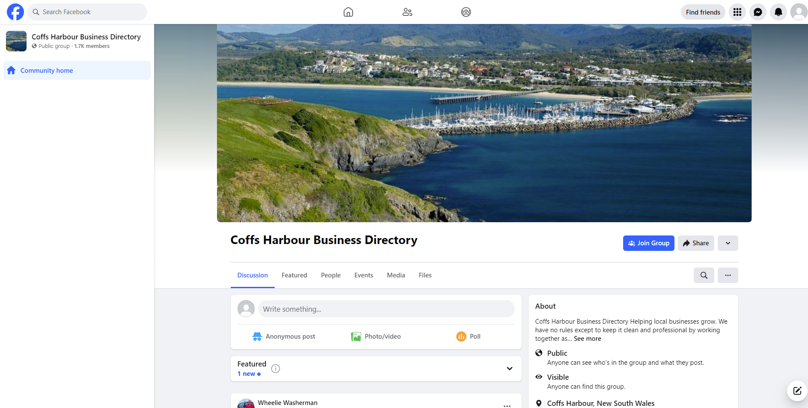Expand the Featured section chevron
This screenshot has width=808, height=408.
[510, 369]
